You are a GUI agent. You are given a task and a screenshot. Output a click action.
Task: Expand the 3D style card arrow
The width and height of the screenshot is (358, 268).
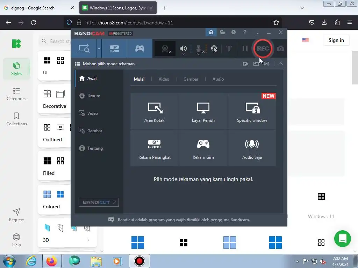(88, 240)
